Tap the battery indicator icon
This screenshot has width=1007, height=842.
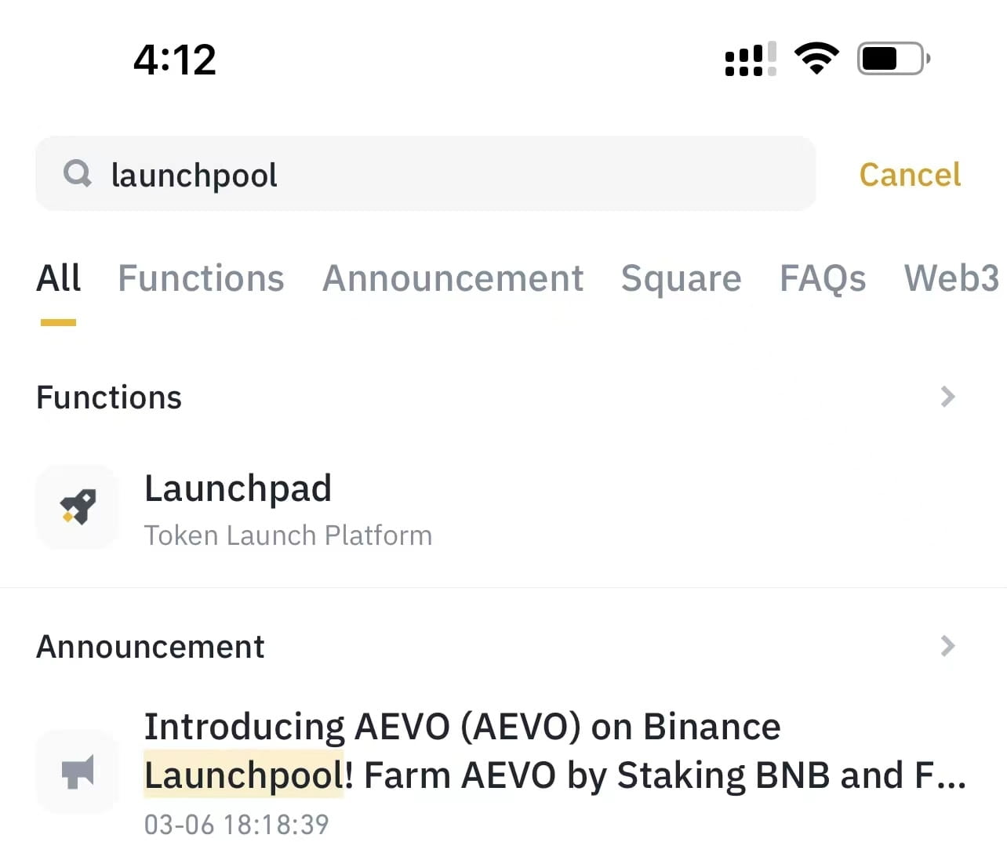(892, 58)
